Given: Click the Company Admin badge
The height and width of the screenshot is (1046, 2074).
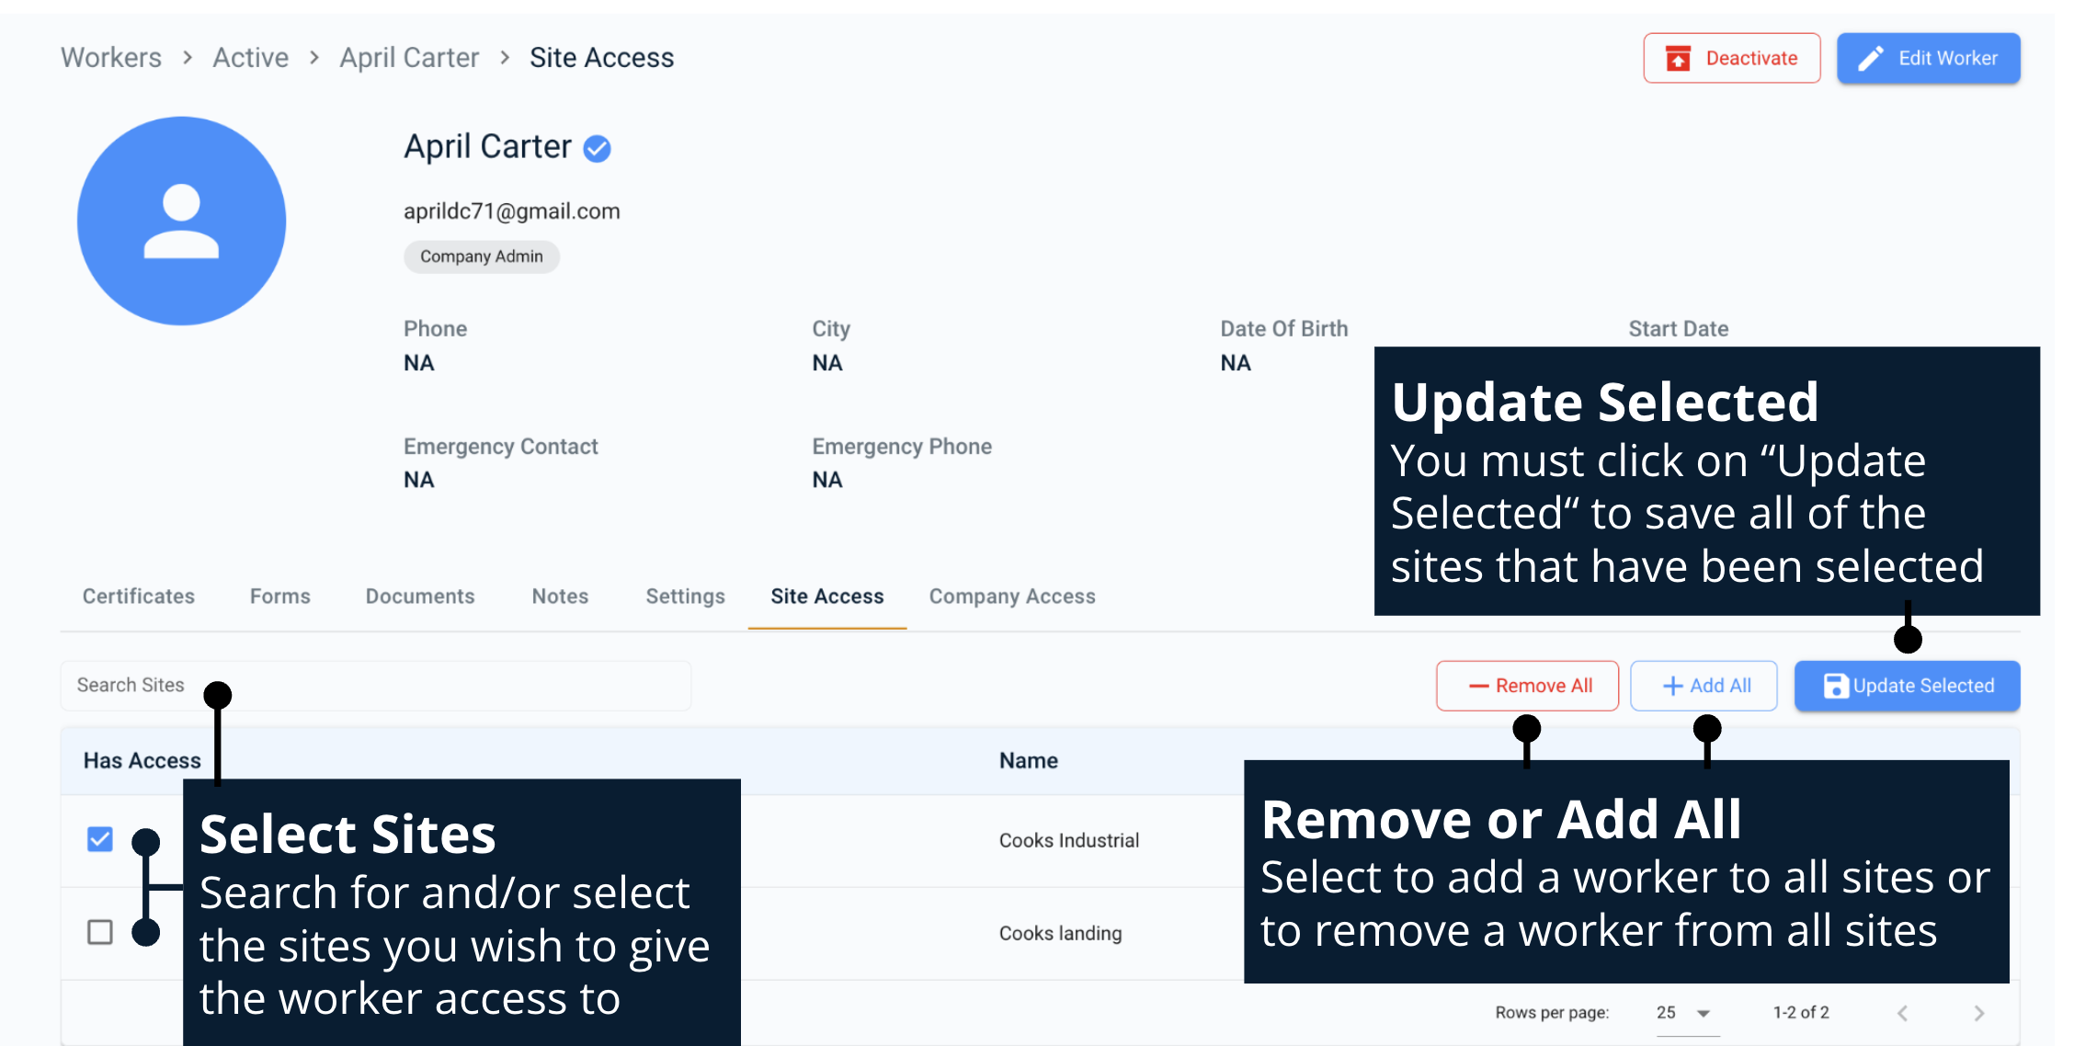Looking at the screenshot, I should click(x=481, y=256).
